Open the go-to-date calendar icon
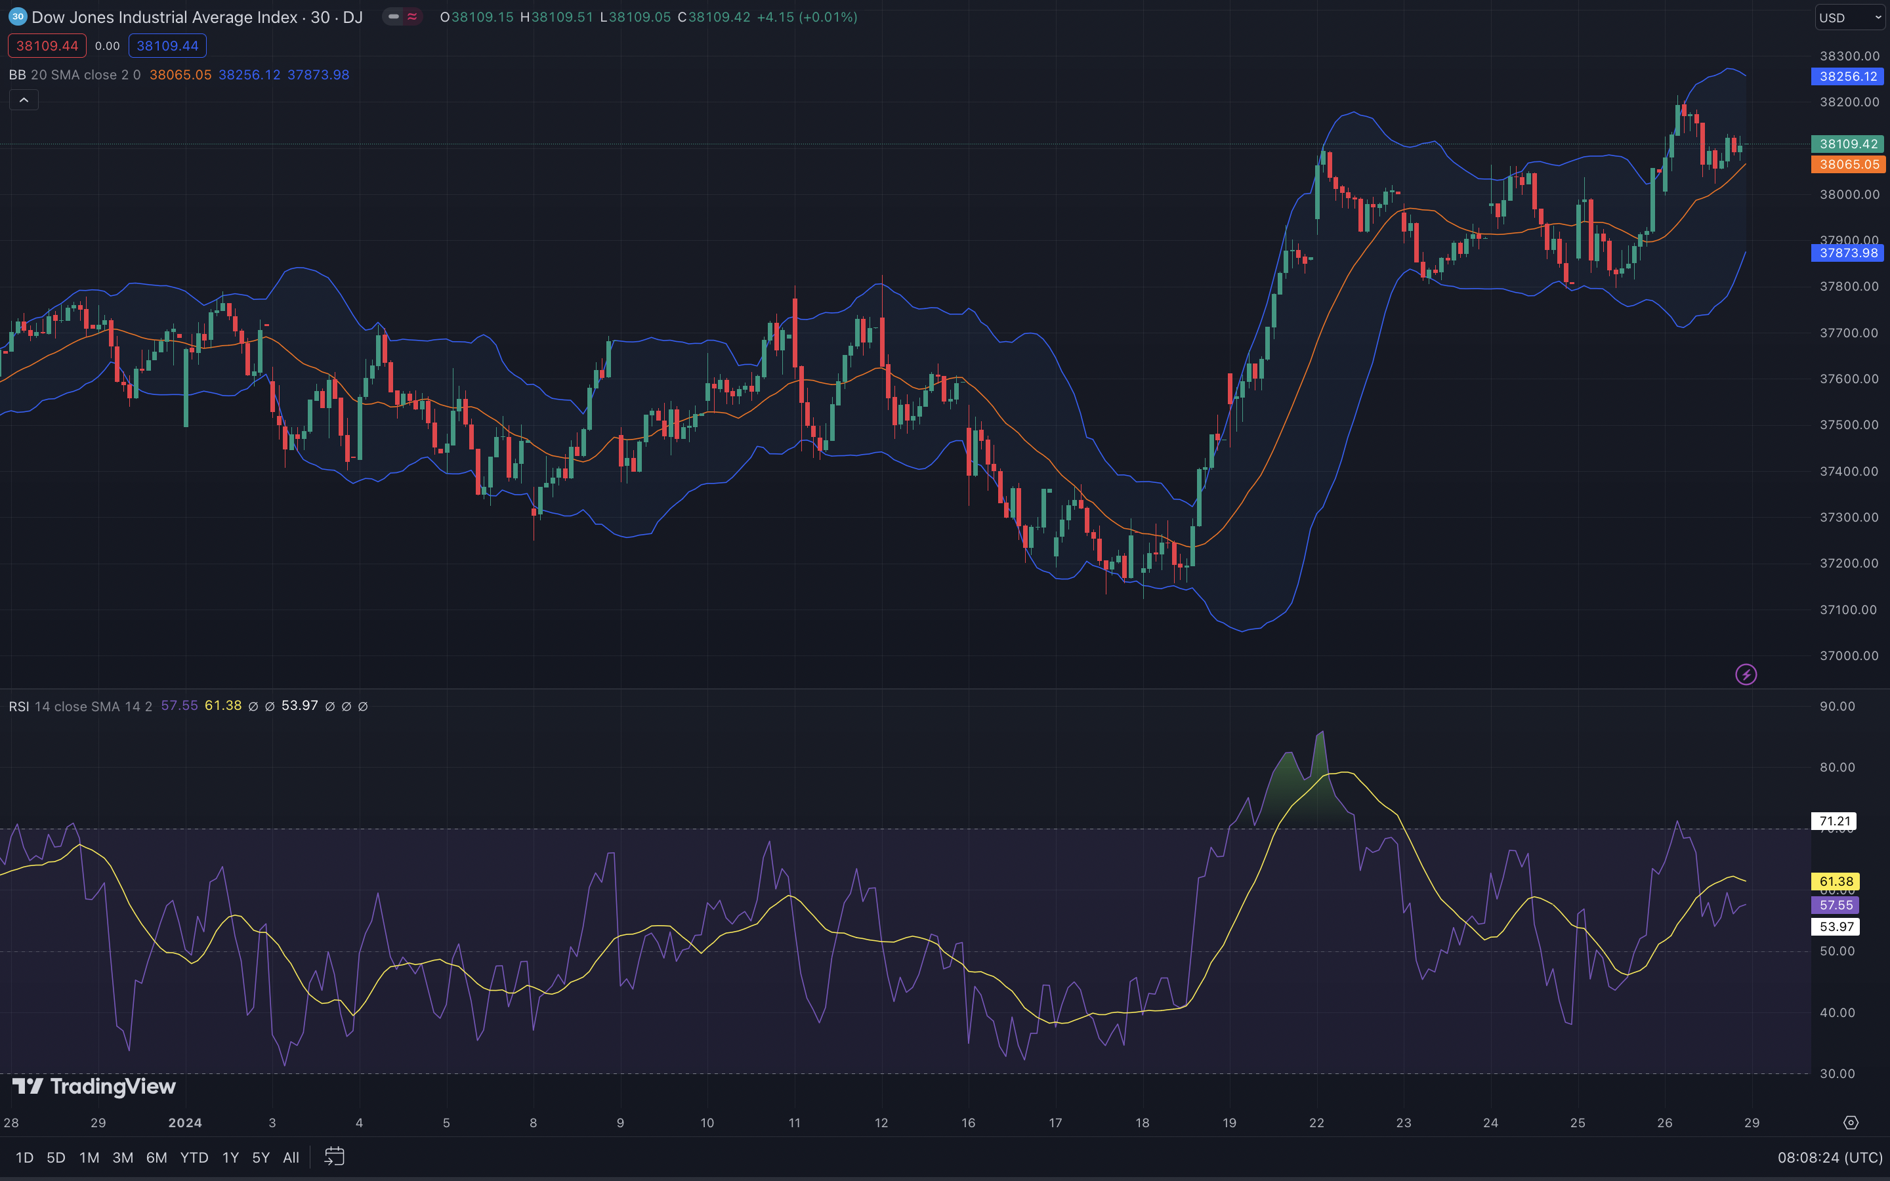 tap(334, 1157)
